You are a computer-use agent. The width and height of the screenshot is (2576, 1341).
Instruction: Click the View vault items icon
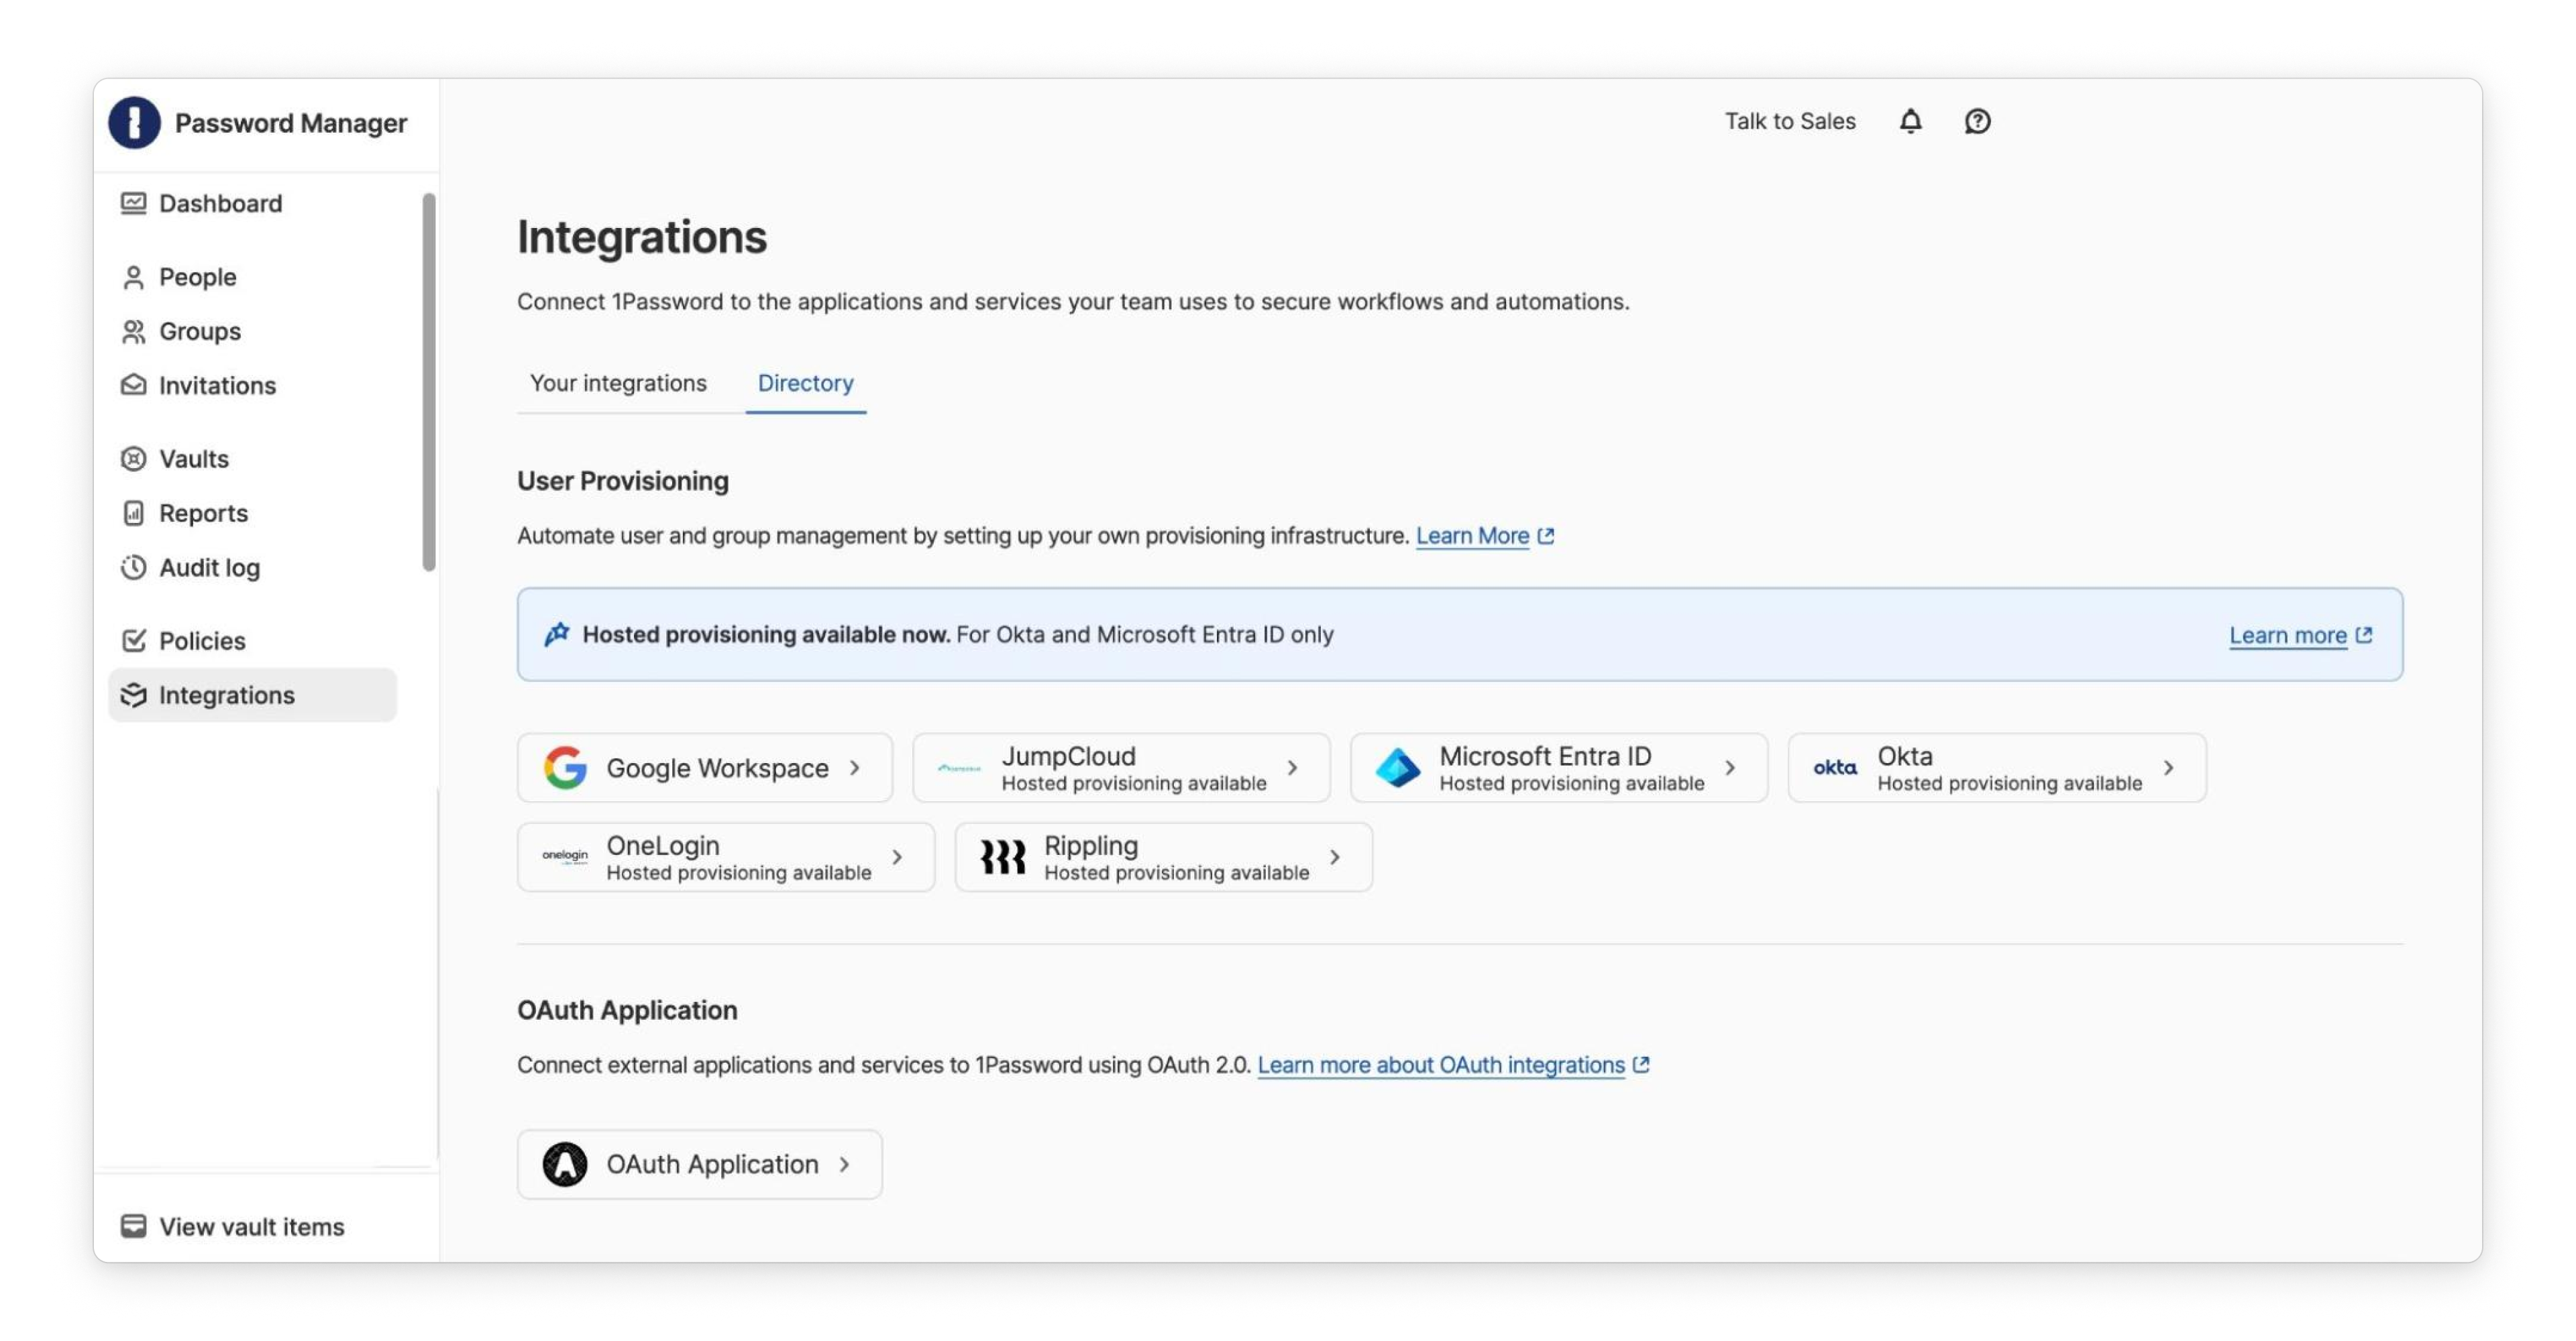tap(134, 1226)
